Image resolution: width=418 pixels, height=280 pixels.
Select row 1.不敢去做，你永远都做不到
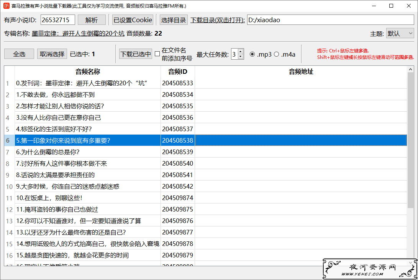point(88,94)
